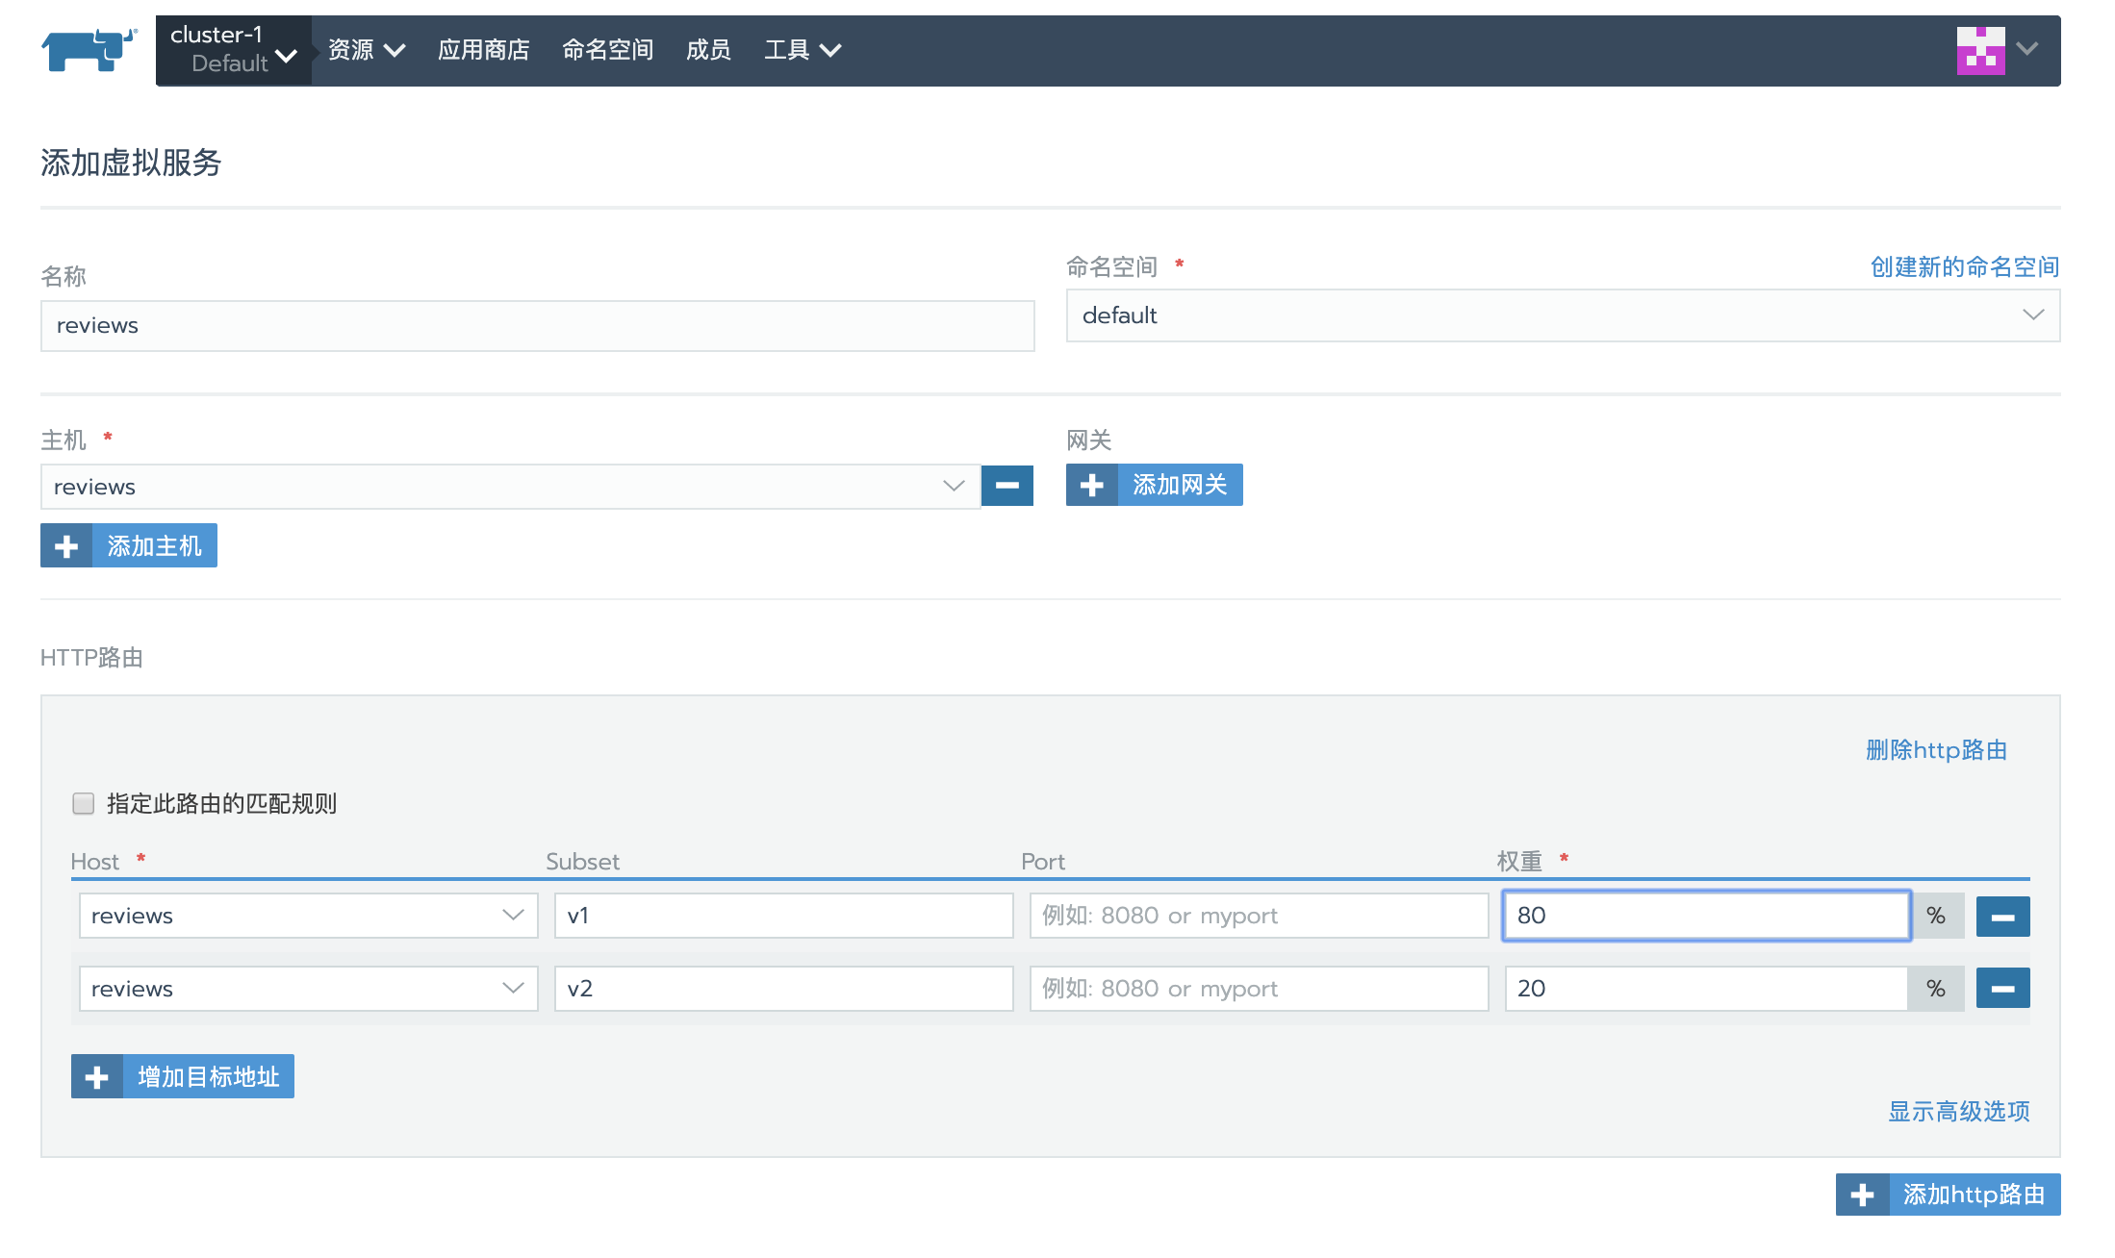
Task: Click 创建新的命名空间 link
Action: click(1964, 266)
